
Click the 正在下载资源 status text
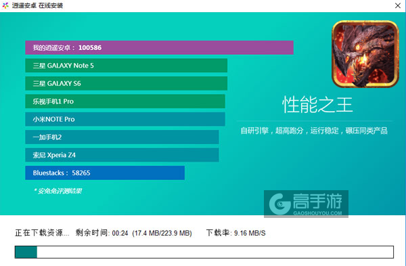tap(42, 233)
